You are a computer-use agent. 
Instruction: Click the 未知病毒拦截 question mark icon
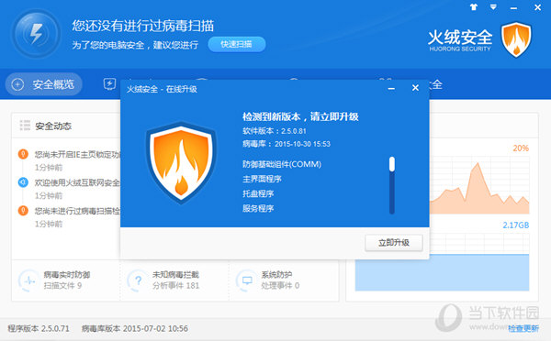tap(138, 280)
